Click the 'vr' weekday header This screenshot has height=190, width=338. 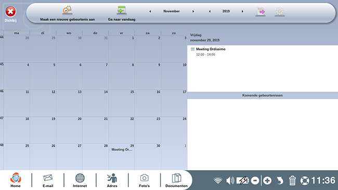(x=122, y=33)
